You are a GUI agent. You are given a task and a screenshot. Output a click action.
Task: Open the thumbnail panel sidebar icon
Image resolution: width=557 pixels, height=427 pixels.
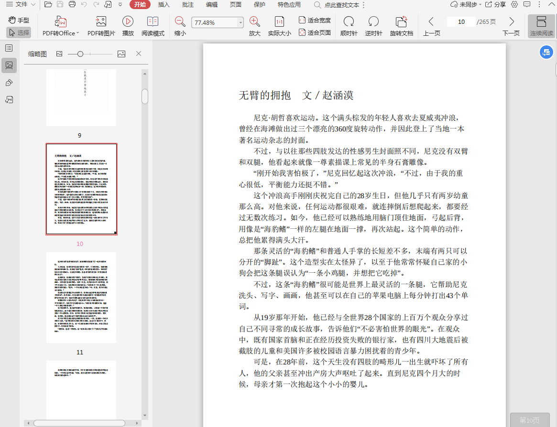pyautogui.click(x=9, y=65)
